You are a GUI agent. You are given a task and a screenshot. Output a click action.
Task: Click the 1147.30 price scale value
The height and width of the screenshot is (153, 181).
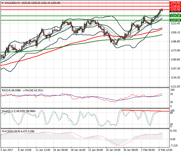click(x=175, y=69)
